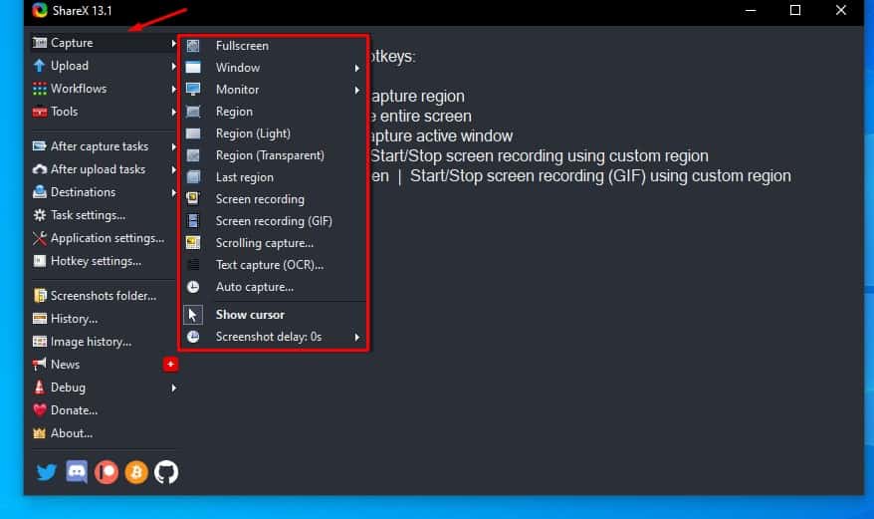The image size is (874, 519).
Task: Open the Discord icon link
Action: 77,472
